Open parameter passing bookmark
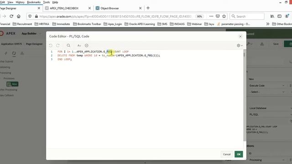 [x=234, y=24]
